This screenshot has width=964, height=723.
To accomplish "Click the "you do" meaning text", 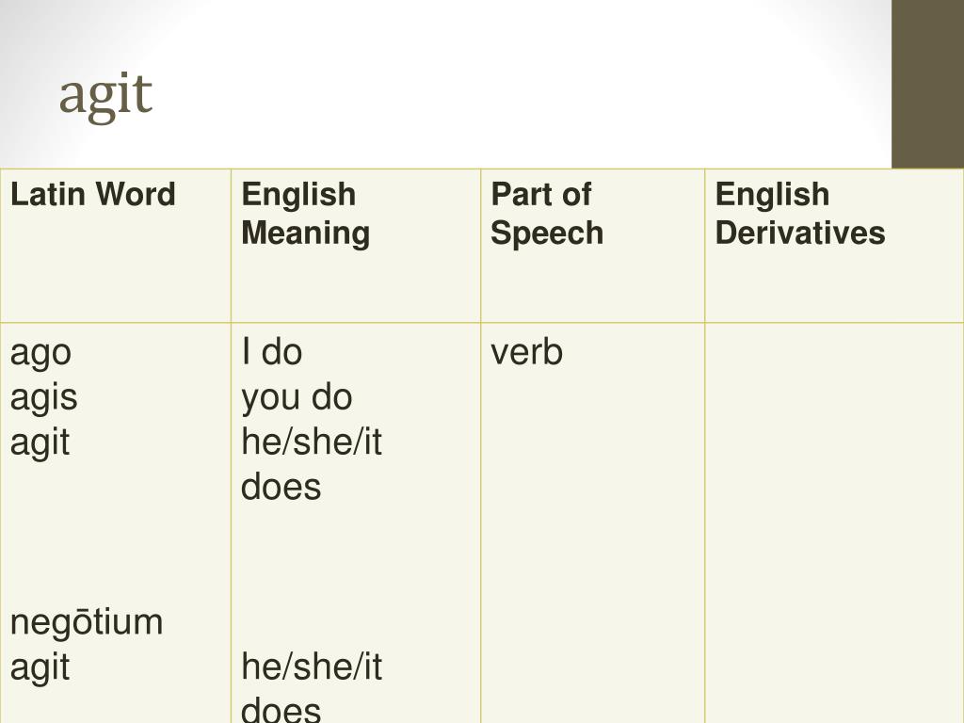I will [x=297, y=398].
